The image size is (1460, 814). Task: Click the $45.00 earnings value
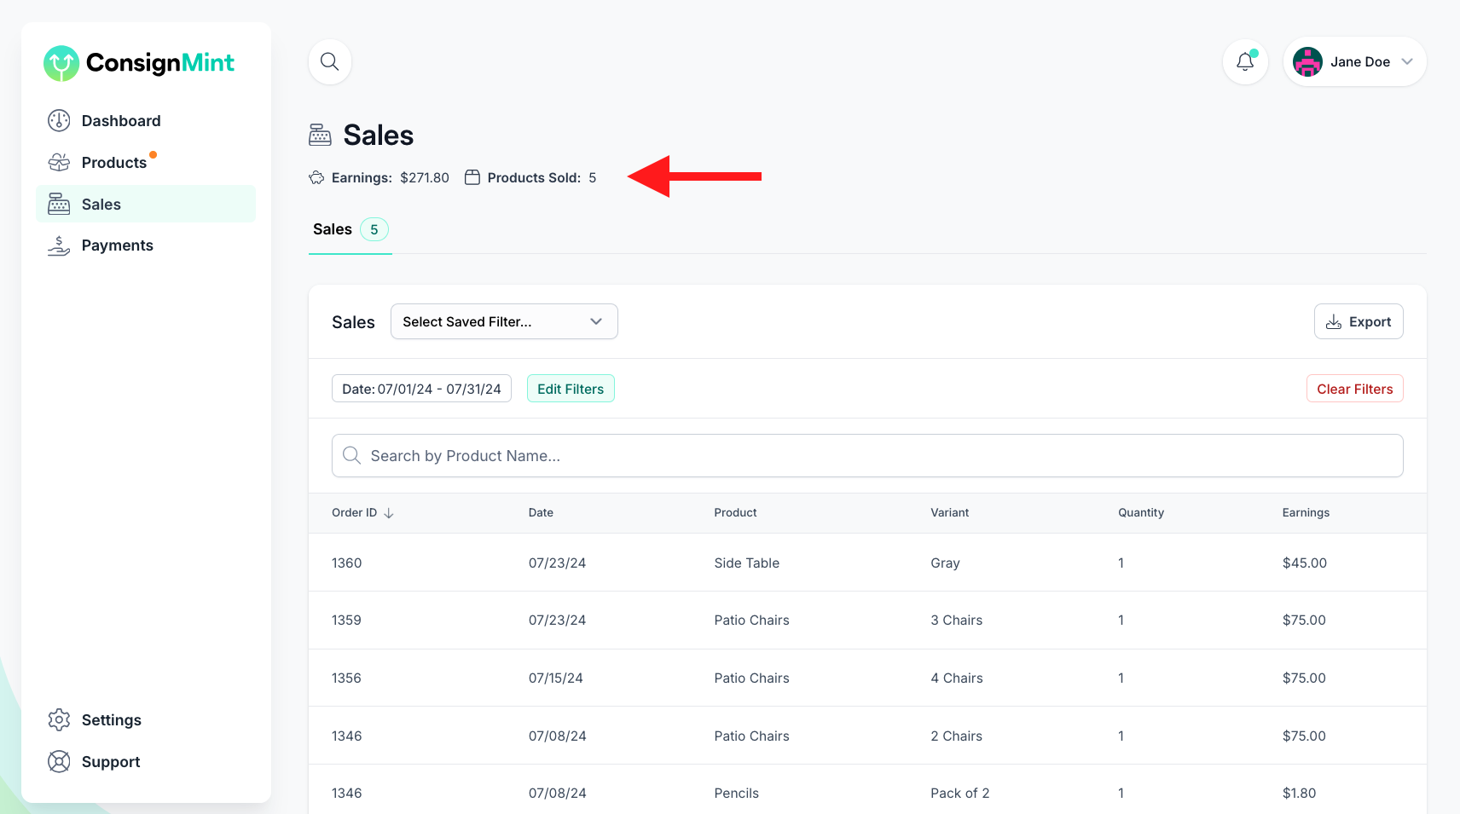pyautogui.click(x=1305, y=563)
